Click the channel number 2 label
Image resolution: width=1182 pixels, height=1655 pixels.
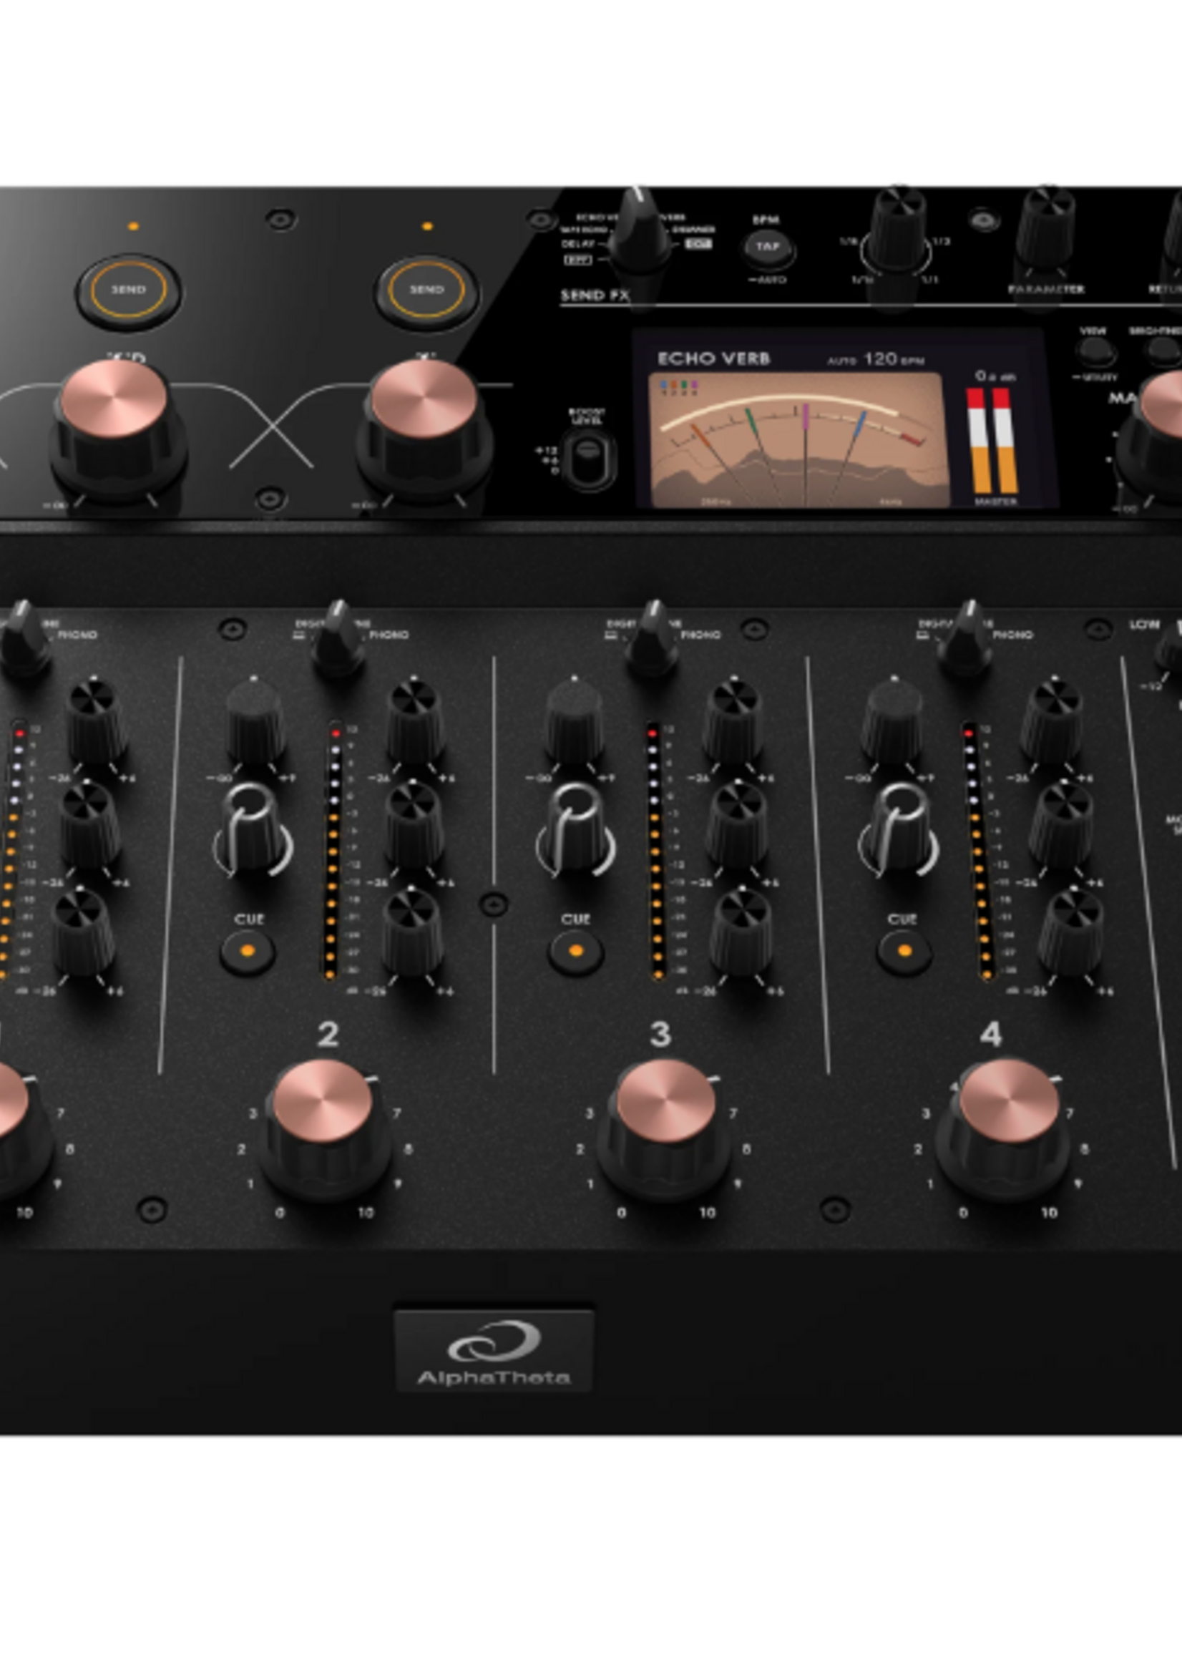[328, 1034]
